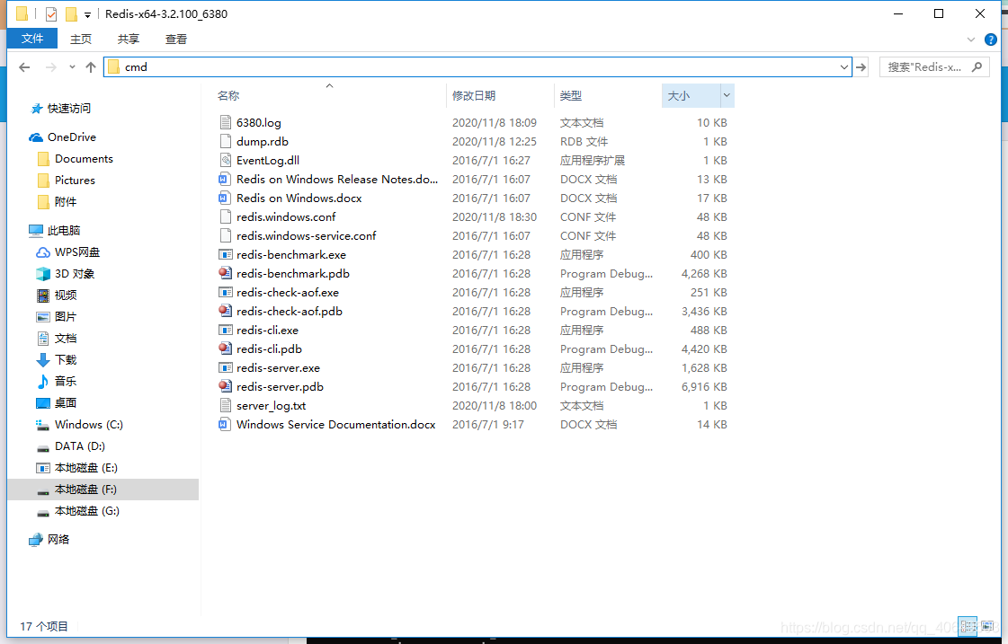Open 文档 folder in sidebar
The image size is (1008, 644).
tap(66, 339)
